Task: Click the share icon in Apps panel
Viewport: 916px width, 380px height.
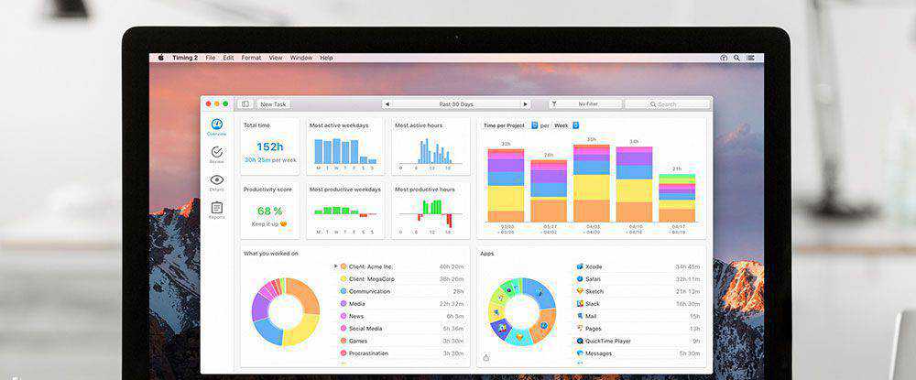Action: (x=485, y=358)
